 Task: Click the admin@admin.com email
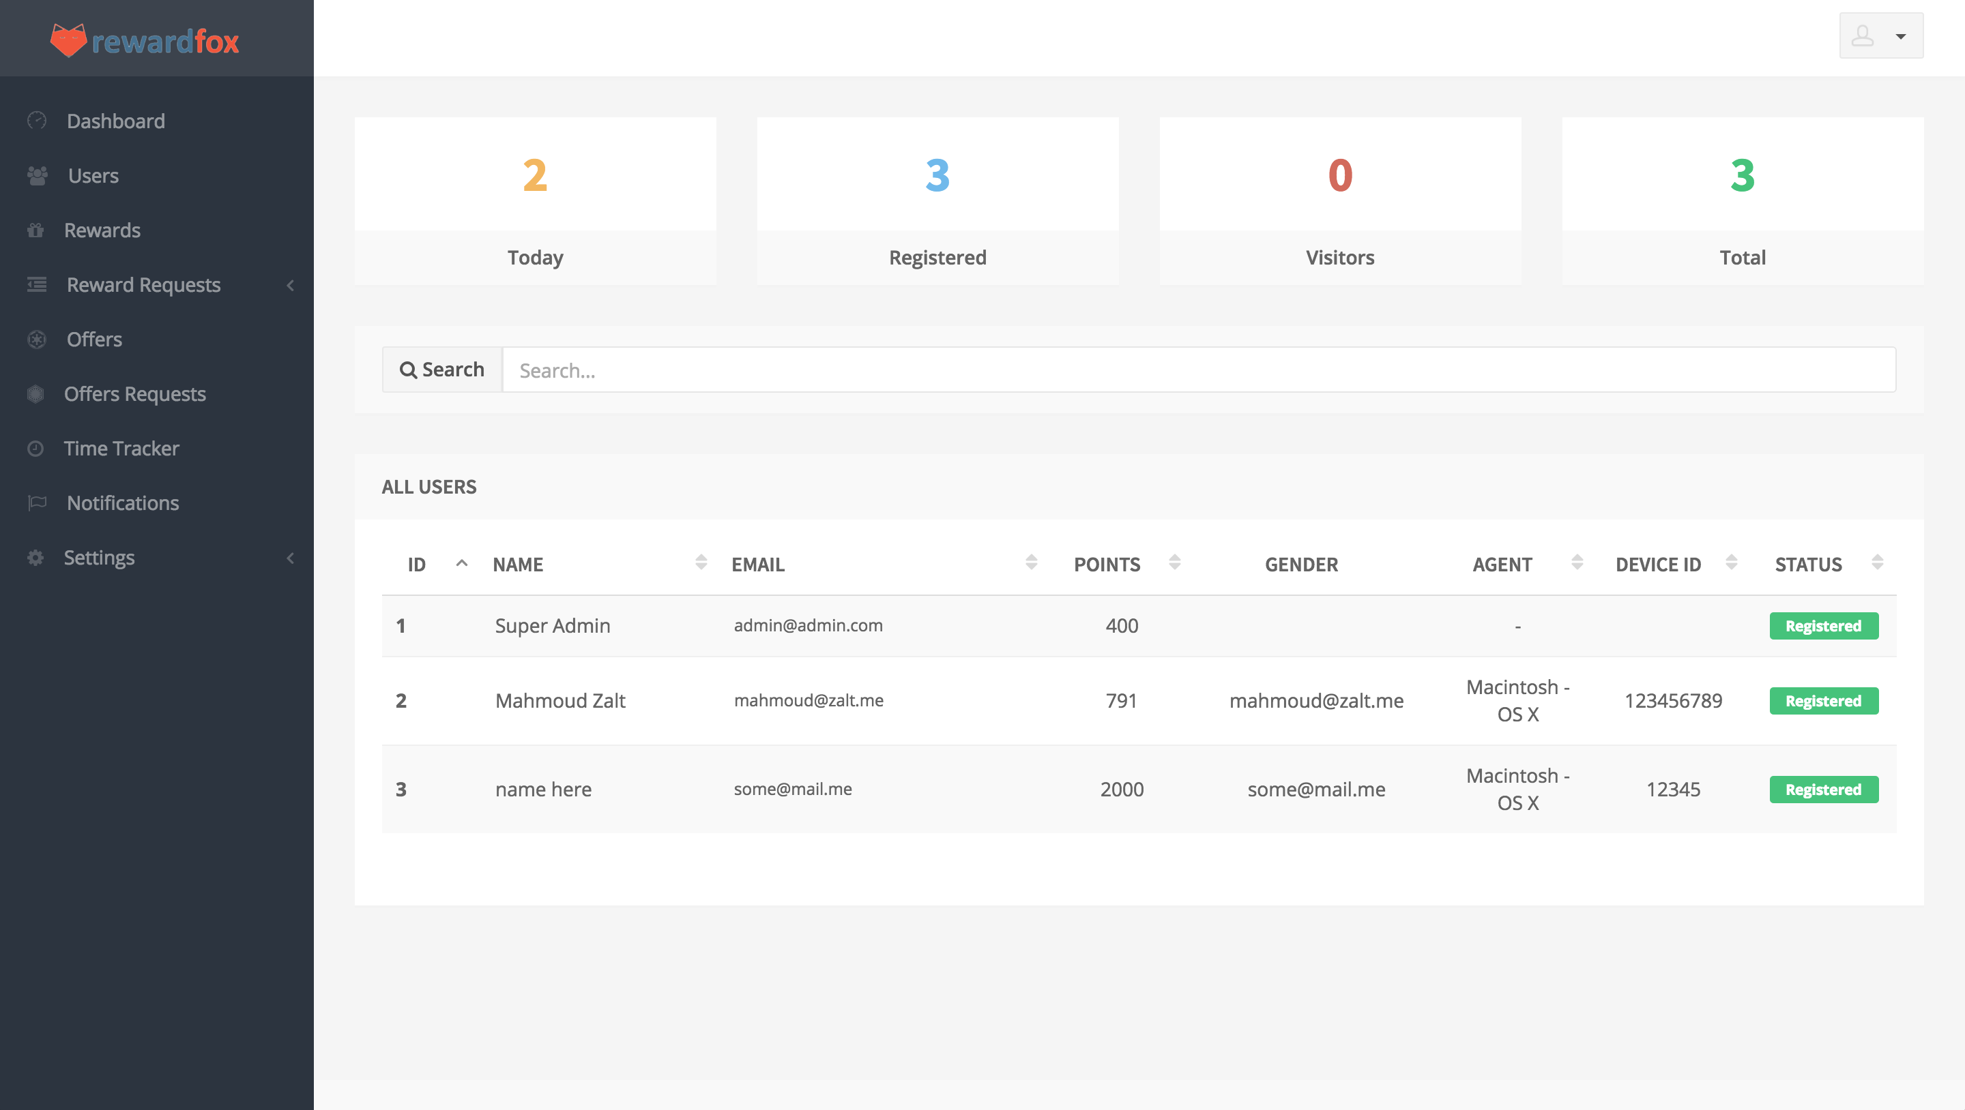808,625
